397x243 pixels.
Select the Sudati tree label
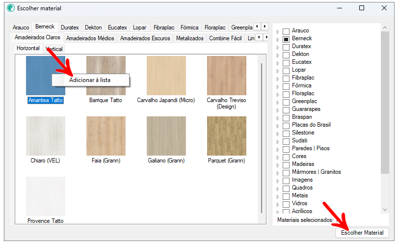(299, 140)
